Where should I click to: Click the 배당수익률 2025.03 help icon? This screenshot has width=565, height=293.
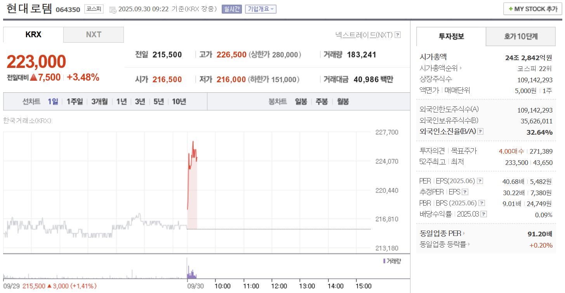(x=483, y=213)
